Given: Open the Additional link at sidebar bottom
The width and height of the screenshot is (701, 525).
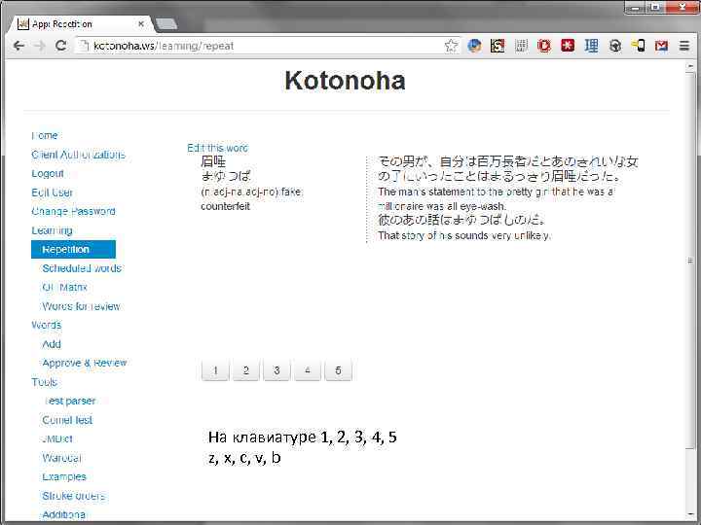Looking at the screenshot, I should (63, 514).
